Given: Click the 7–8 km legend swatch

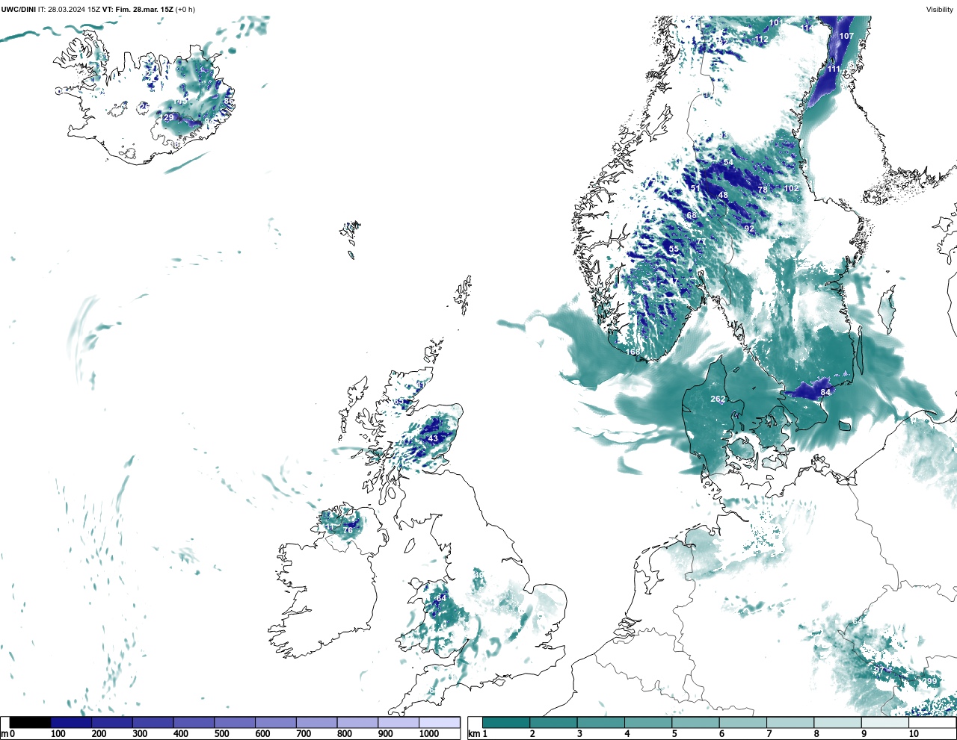Looking at the screenshot, I should click(x=790, y=723).
